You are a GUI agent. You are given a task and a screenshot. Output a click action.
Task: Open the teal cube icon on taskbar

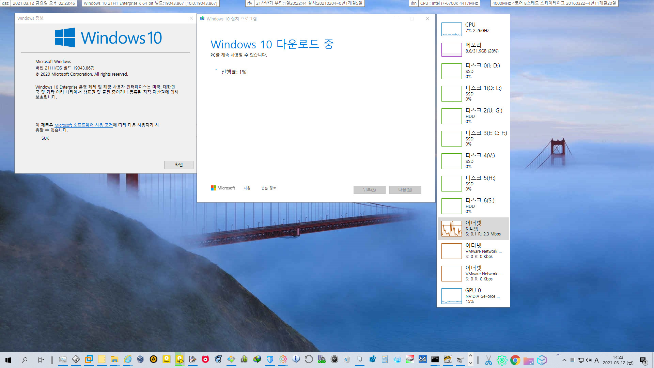tap(542, 360)
